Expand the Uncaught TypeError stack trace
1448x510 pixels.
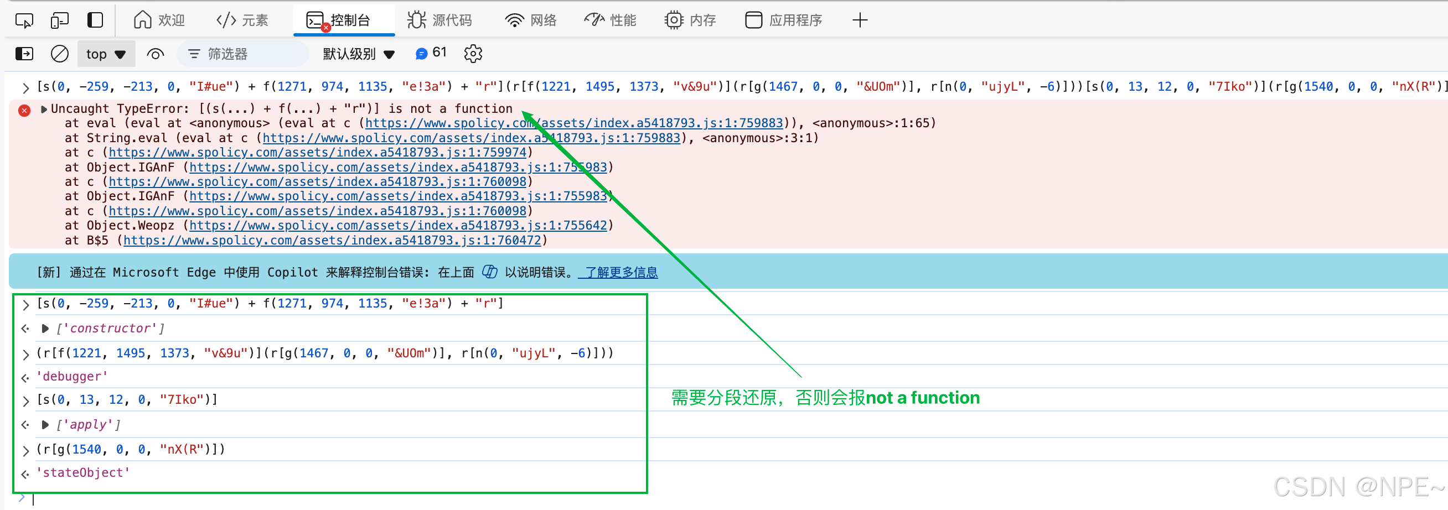pos(44,109)
